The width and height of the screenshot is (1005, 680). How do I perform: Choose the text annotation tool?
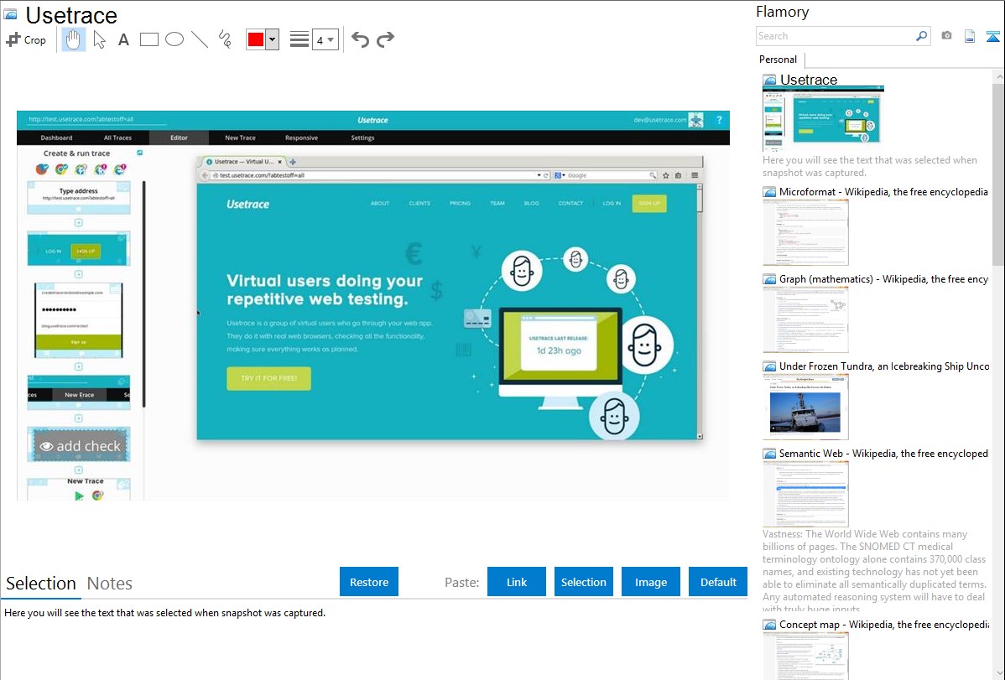tap(123, 39)
